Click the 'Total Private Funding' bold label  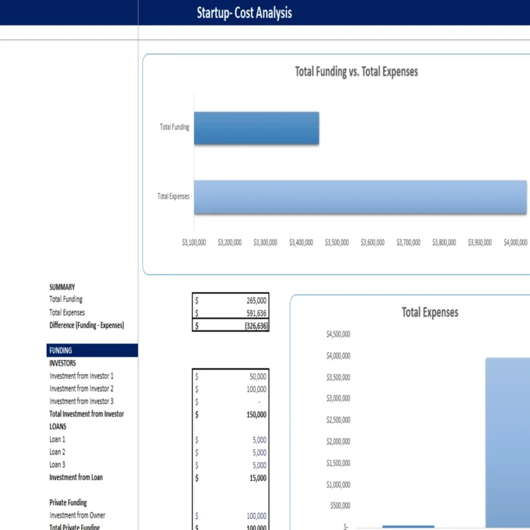(74, 527)
